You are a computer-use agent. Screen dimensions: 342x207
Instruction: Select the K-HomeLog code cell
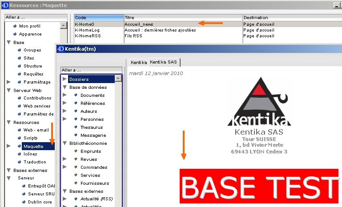point(99,30)
